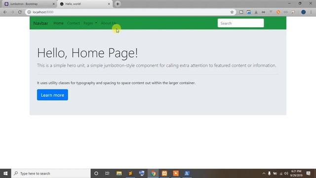This screenshot has height=178, width=316.
Task: Open Chrome from the taskbar
Action: [x=153, y=174]
